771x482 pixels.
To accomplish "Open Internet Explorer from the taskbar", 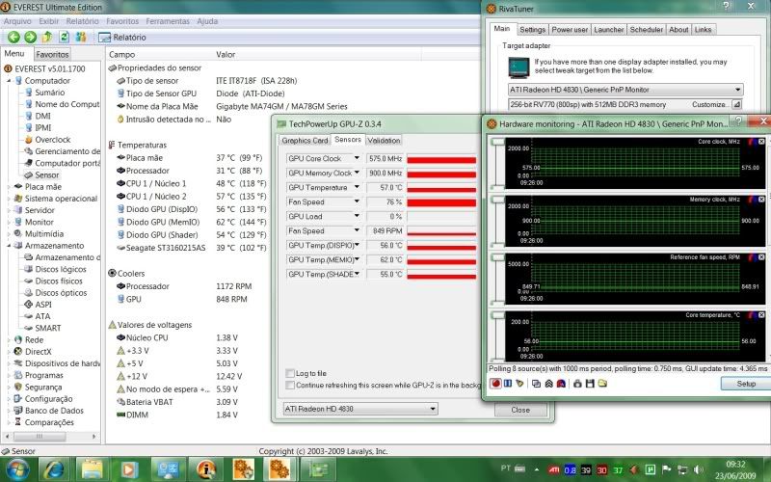I will (x=54, y=469).
